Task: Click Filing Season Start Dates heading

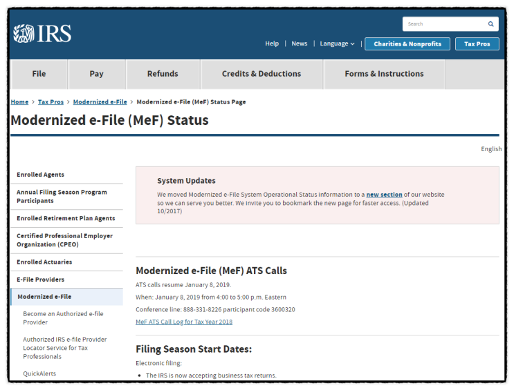Action: point(194,349)
